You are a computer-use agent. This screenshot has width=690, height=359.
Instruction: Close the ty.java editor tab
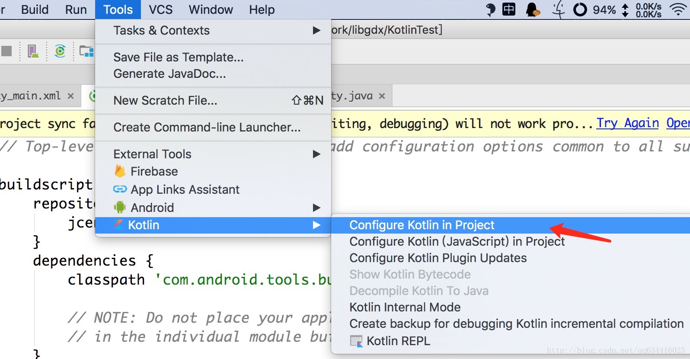pos(382,96)
